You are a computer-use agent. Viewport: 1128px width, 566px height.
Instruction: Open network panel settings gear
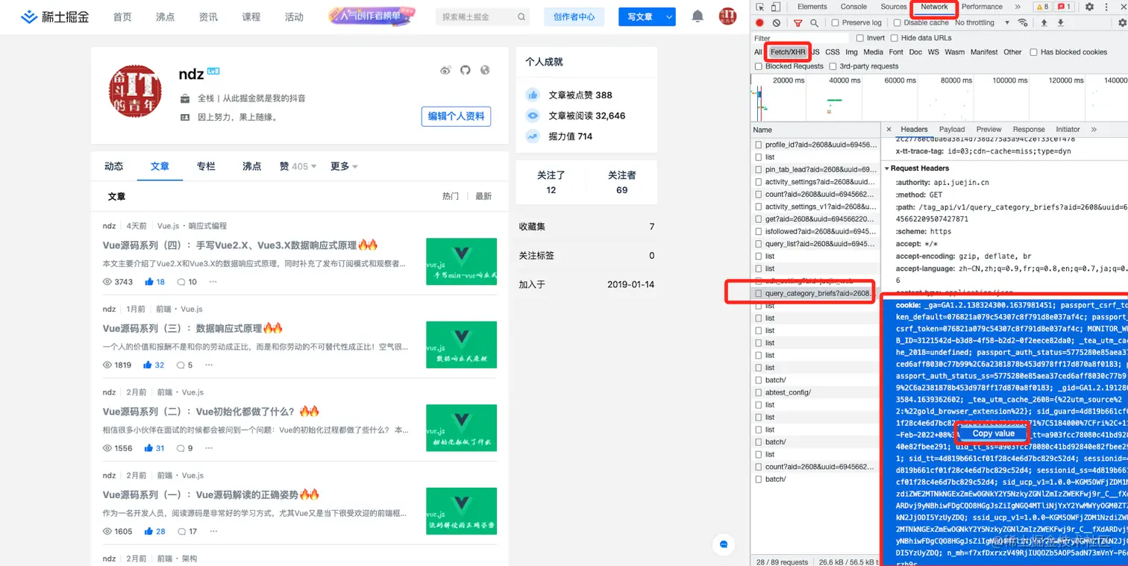coord(1122,23)
